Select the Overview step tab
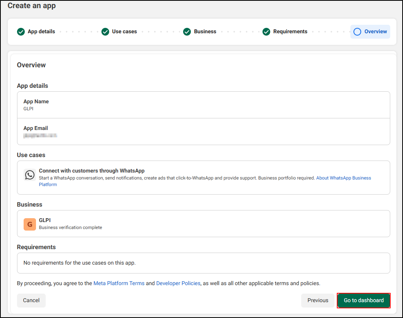 pos(375,32)
